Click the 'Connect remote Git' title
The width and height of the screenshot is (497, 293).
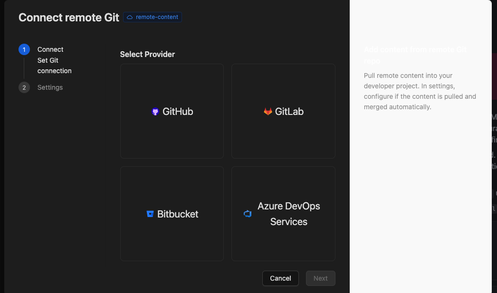pyautogui.click(x=69, y=18)
